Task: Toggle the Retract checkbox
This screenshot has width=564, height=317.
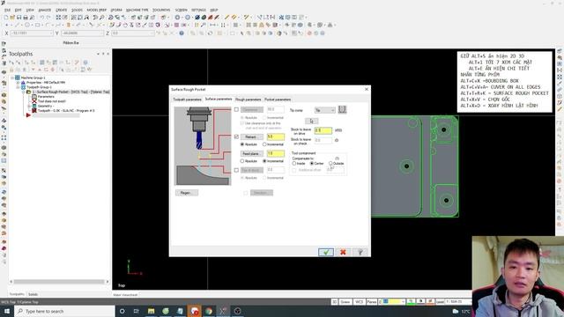Action: (236, 136)
